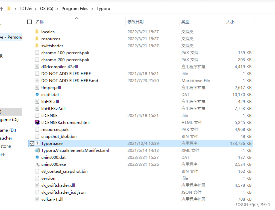Click the Typora.VisualElementsManifest.xml file icon
Viewport: 275px width, 210px height.
pyautogui.click(x=37, y=150)
